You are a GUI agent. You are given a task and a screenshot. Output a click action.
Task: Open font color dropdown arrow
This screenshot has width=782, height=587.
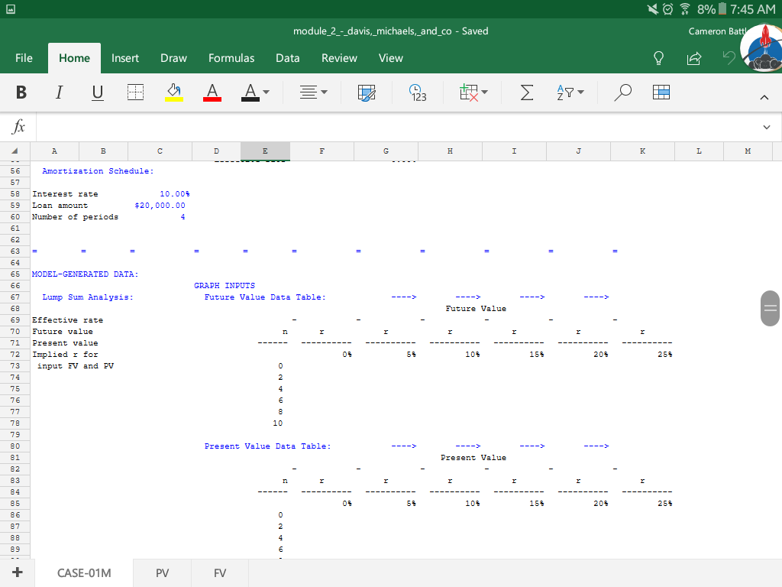click(x=267, y=92)
